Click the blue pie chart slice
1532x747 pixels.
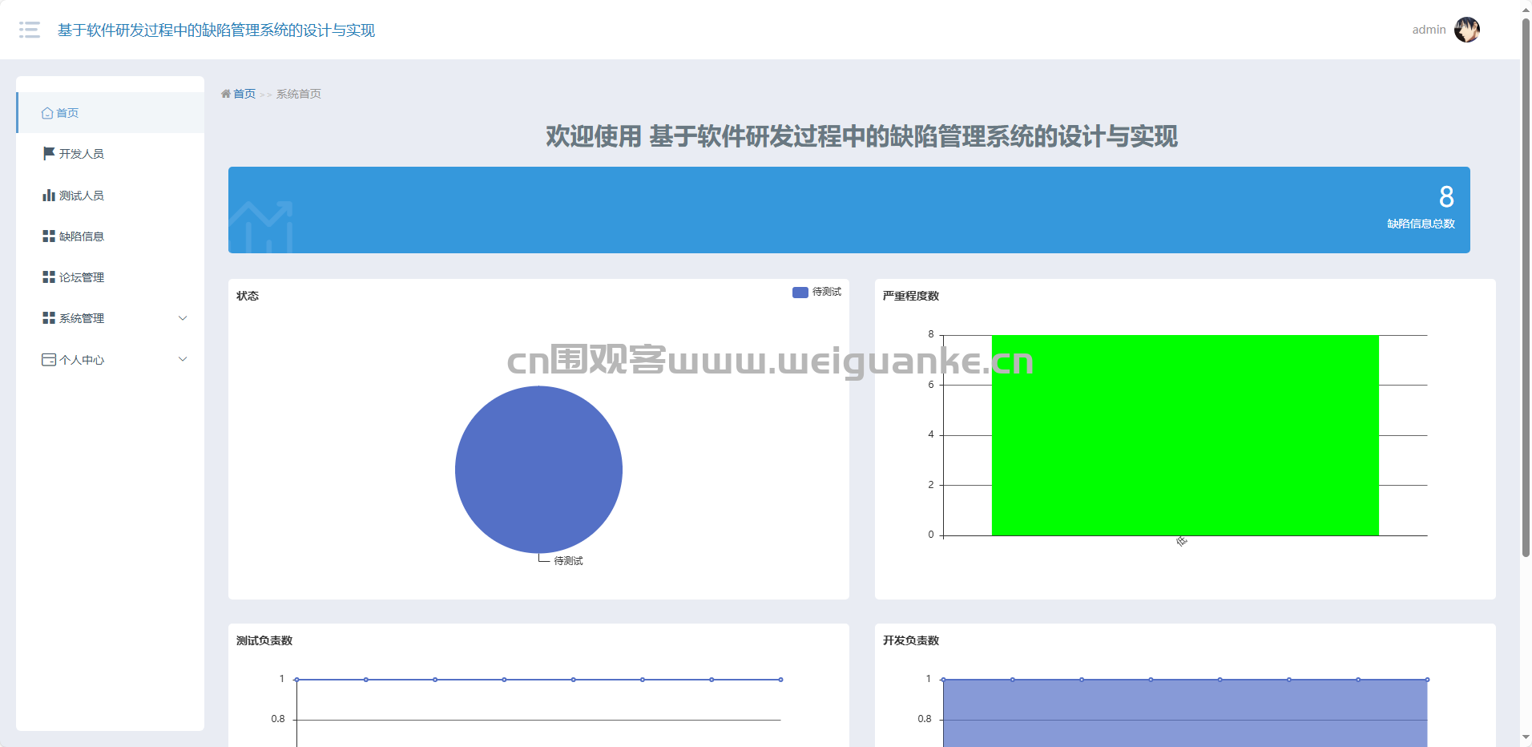538,469
